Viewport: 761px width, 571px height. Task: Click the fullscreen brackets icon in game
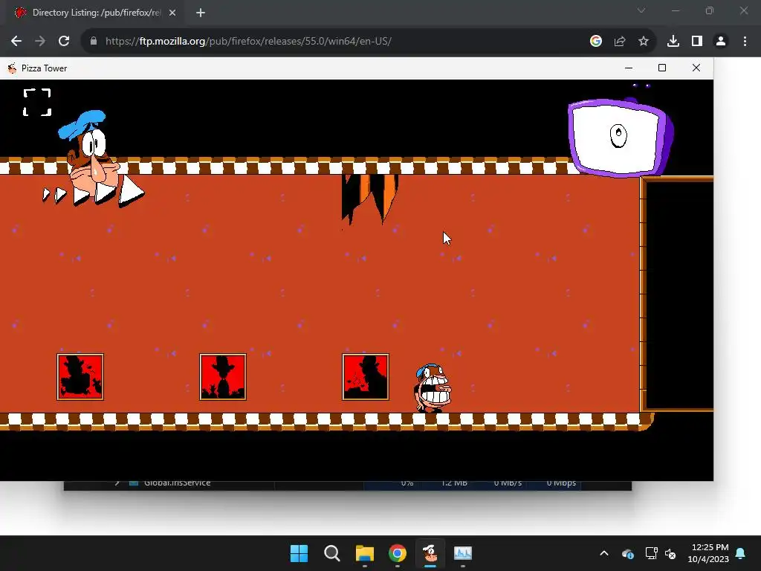[37, 103]
